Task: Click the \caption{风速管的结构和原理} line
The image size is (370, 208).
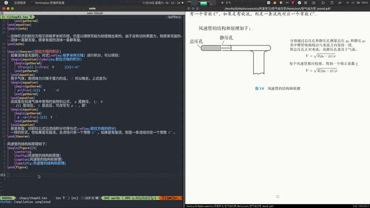Action: [38, 159]
